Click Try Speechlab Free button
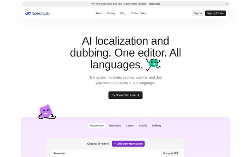This screenshot has height=157, width=251. coord(125,95)
